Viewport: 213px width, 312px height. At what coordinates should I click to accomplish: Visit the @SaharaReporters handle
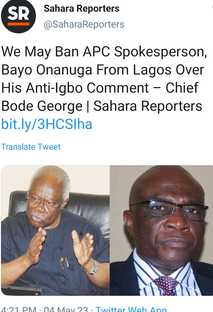click(x=84, y=25)
